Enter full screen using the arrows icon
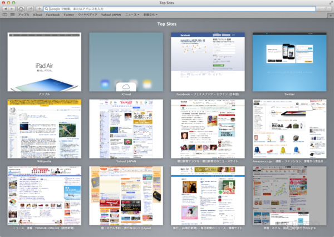The width and height of the screenshot is (334, 237). click(330, 3)
